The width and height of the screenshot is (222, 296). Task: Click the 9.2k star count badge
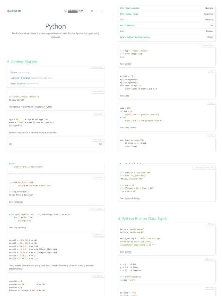[81, 11]
